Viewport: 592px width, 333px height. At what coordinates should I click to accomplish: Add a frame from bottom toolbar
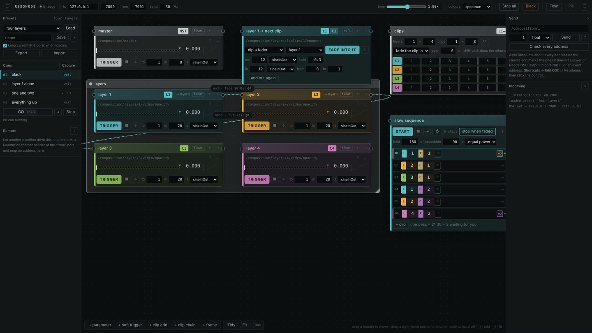point(210,325)
